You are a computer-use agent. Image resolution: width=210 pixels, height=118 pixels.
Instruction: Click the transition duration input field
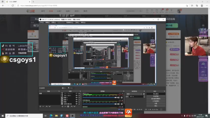136,96
